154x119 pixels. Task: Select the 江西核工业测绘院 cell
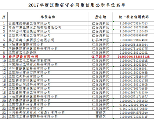pyautogui.click(x=48, y=53)
